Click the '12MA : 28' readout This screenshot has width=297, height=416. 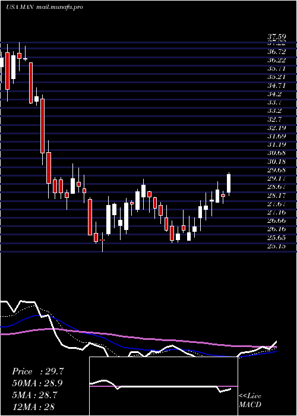(x=33, y=406)
